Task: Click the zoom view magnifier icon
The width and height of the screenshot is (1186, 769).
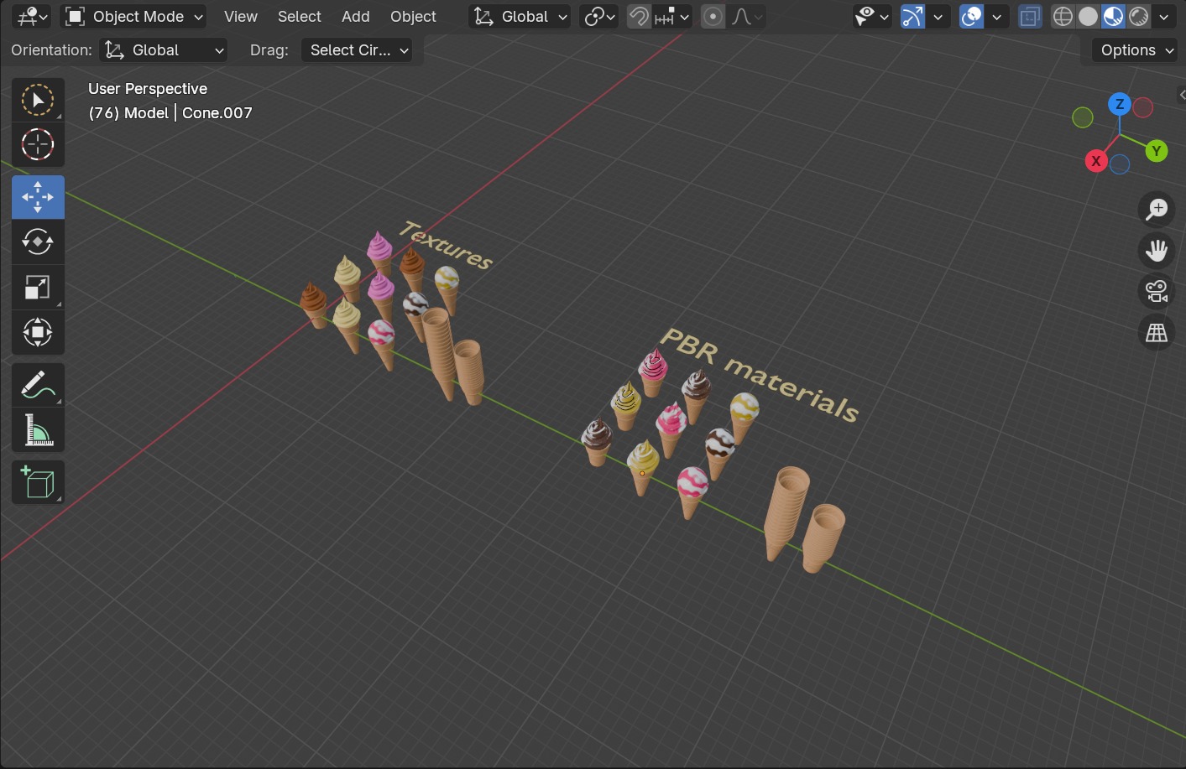Action: point(1157,209)
